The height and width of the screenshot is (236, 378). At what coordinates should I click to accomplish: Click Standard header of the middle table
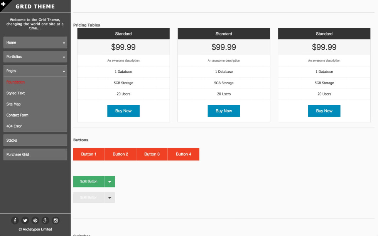point(224,33)
